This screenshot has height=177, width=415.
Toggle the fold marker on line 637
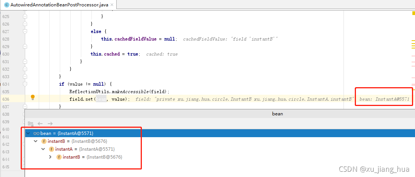click(x=25, y=107)
